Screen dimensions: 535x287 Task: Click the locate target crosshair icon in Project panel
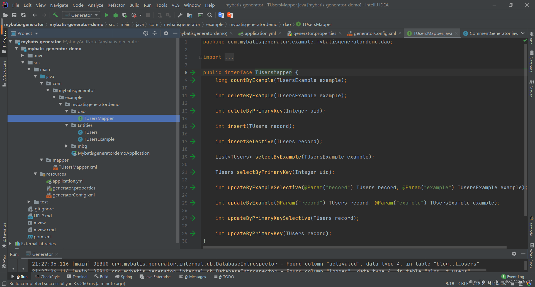click(146, 33)
